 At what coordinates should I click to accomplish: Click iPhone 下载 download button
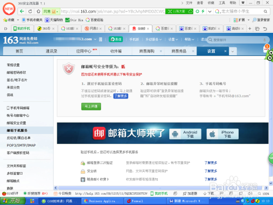[223, 134]
